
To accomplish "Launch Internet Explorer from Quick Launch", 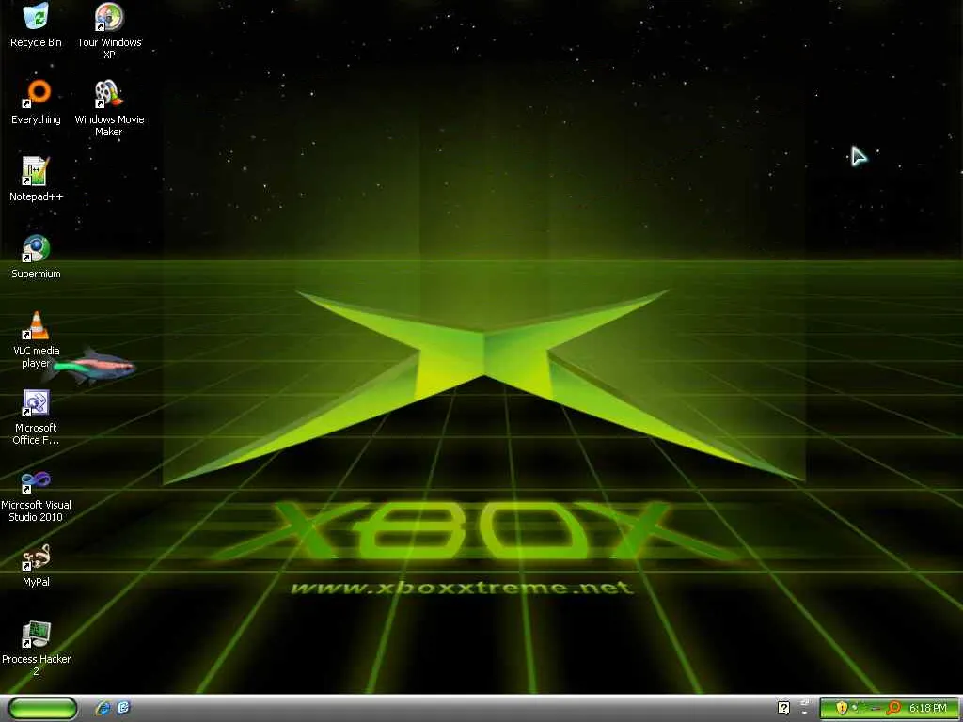I will (x=103, y=708).
